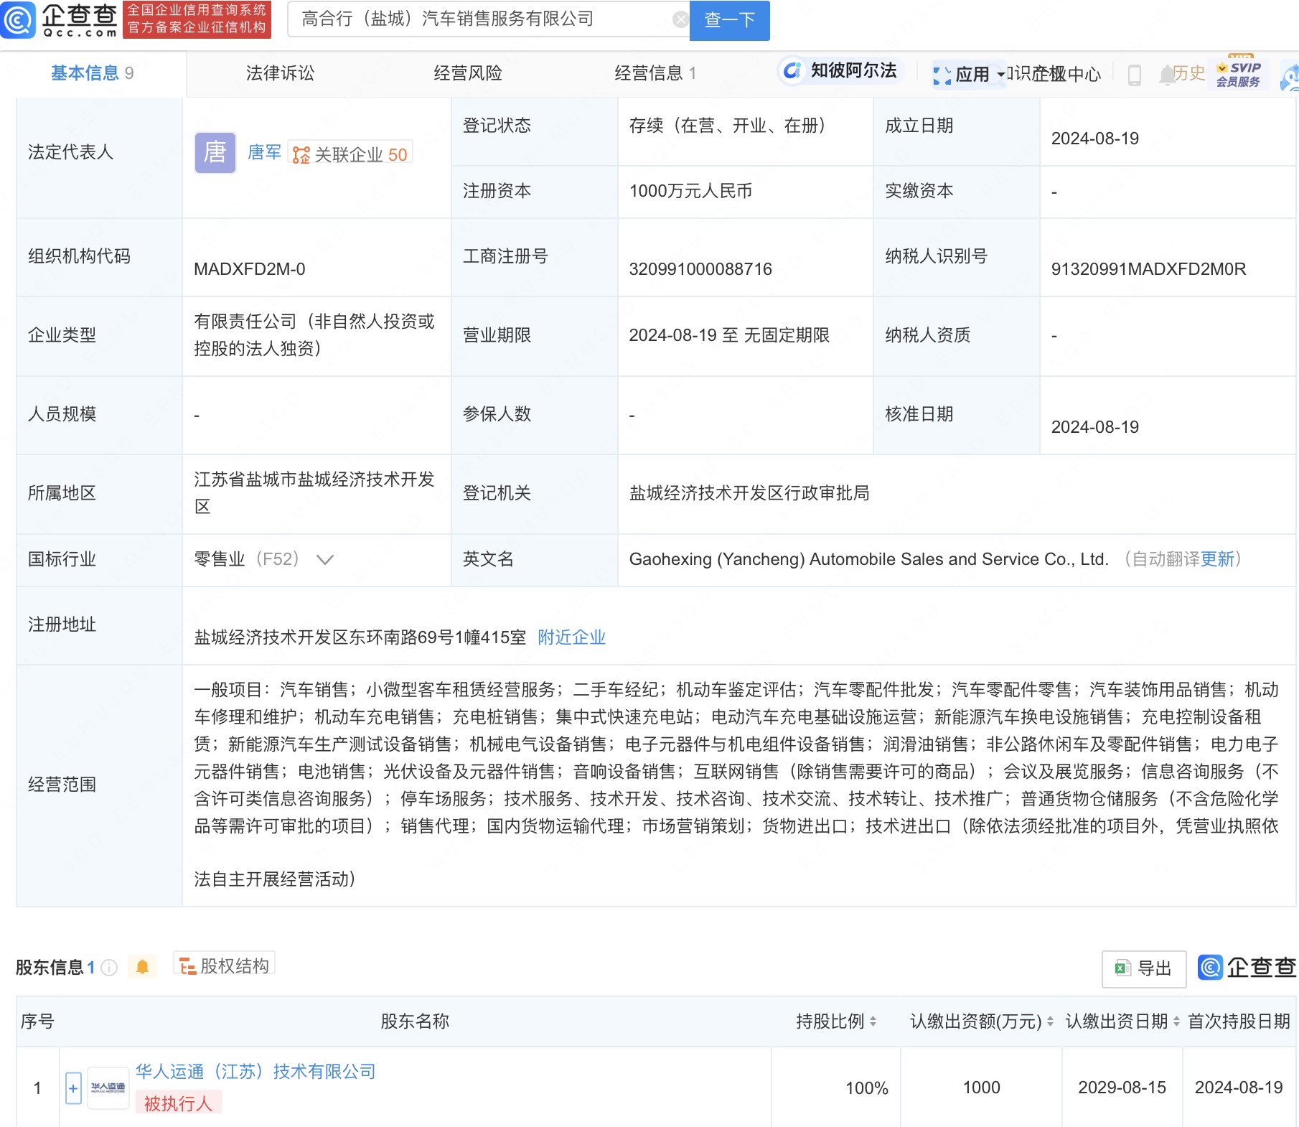Click the notification bell next to 历史
Viewport: 1299px width, 1127px height.
coord(1166,74)
